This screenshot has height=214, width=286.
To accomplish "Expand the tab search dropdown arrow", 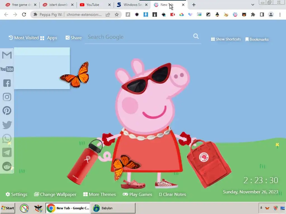I will tap(252, 5).
